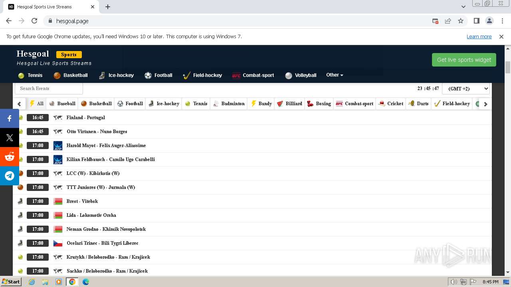The height and width of the screenshot is (287, 511).
Task: Share page via Reddit sidebar icon
Action: point(10,157)
